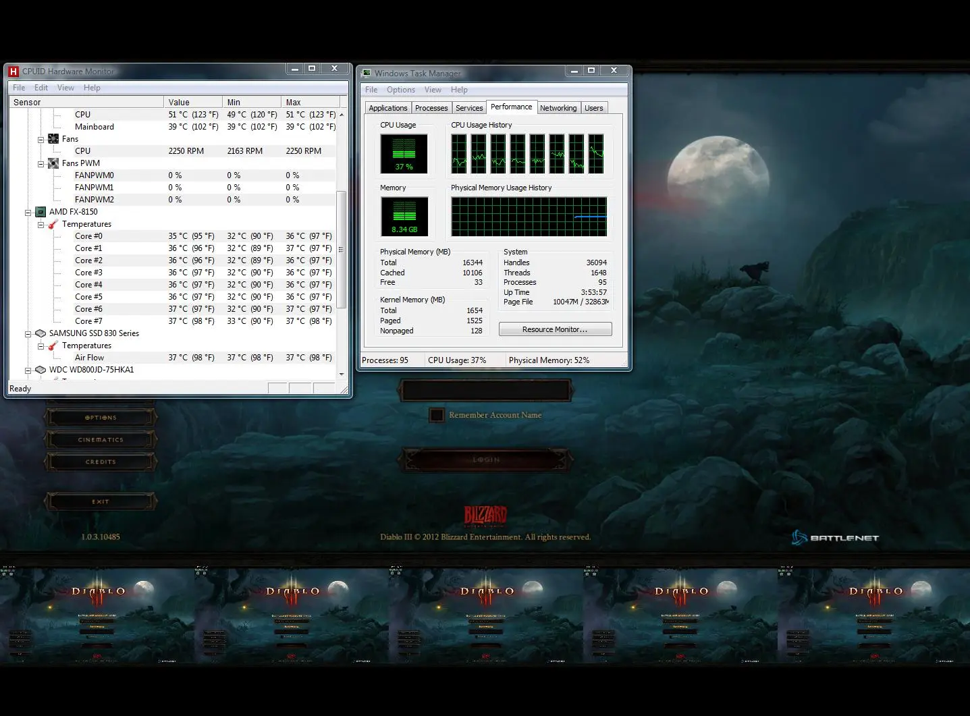Open the File menu in Hardware Monitor
Screen dimensions: 970x716
pyautogui.click(x=19, y=88)
